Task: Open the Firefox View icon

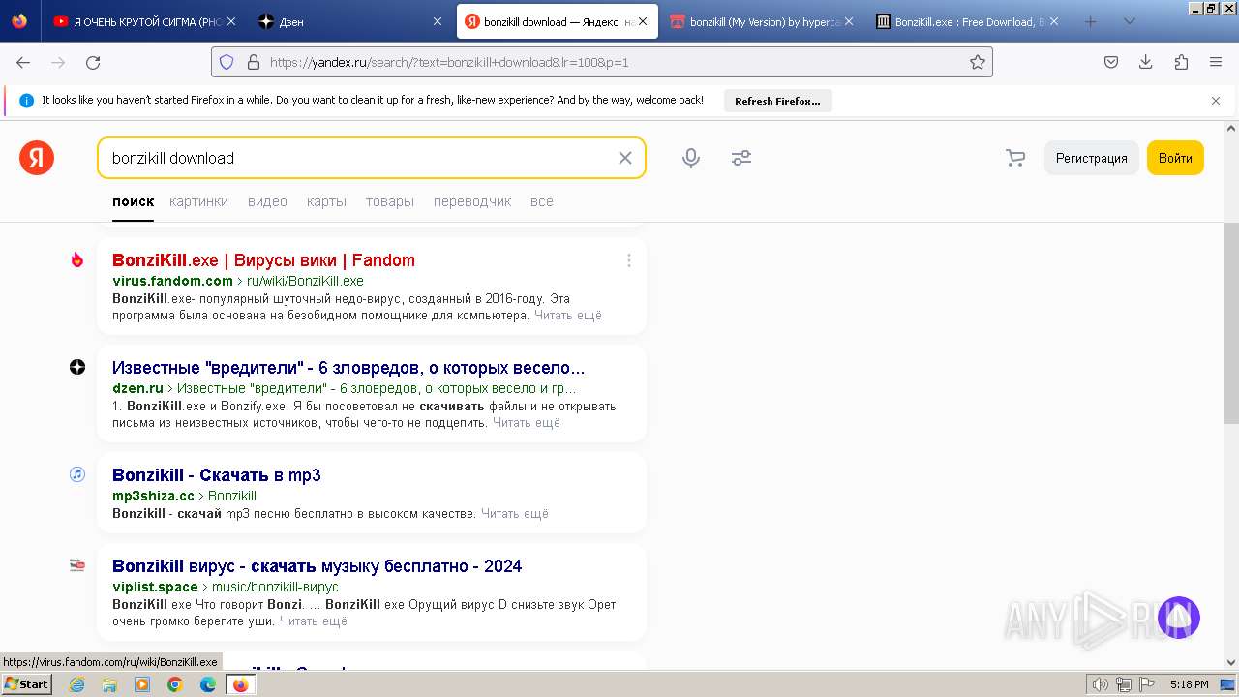Action: point(19,21)
